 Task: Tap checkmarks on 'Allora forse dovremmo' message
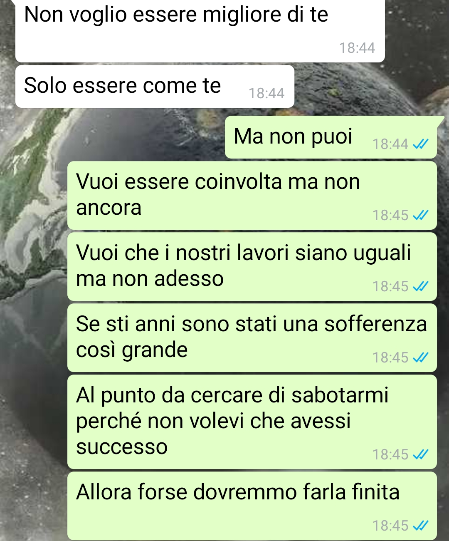420,526
